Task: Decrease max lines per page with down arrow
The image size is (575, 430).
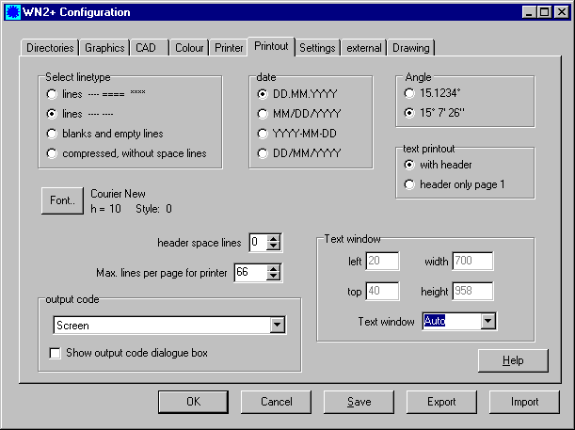Action: [x=273, y=278]
